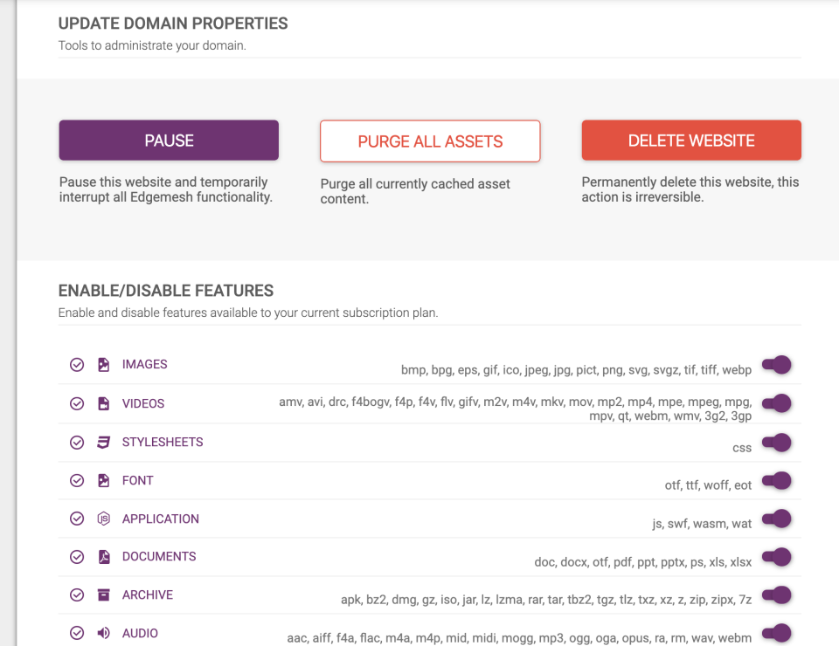Turn off the Videos toggle switch

[776, 403]
